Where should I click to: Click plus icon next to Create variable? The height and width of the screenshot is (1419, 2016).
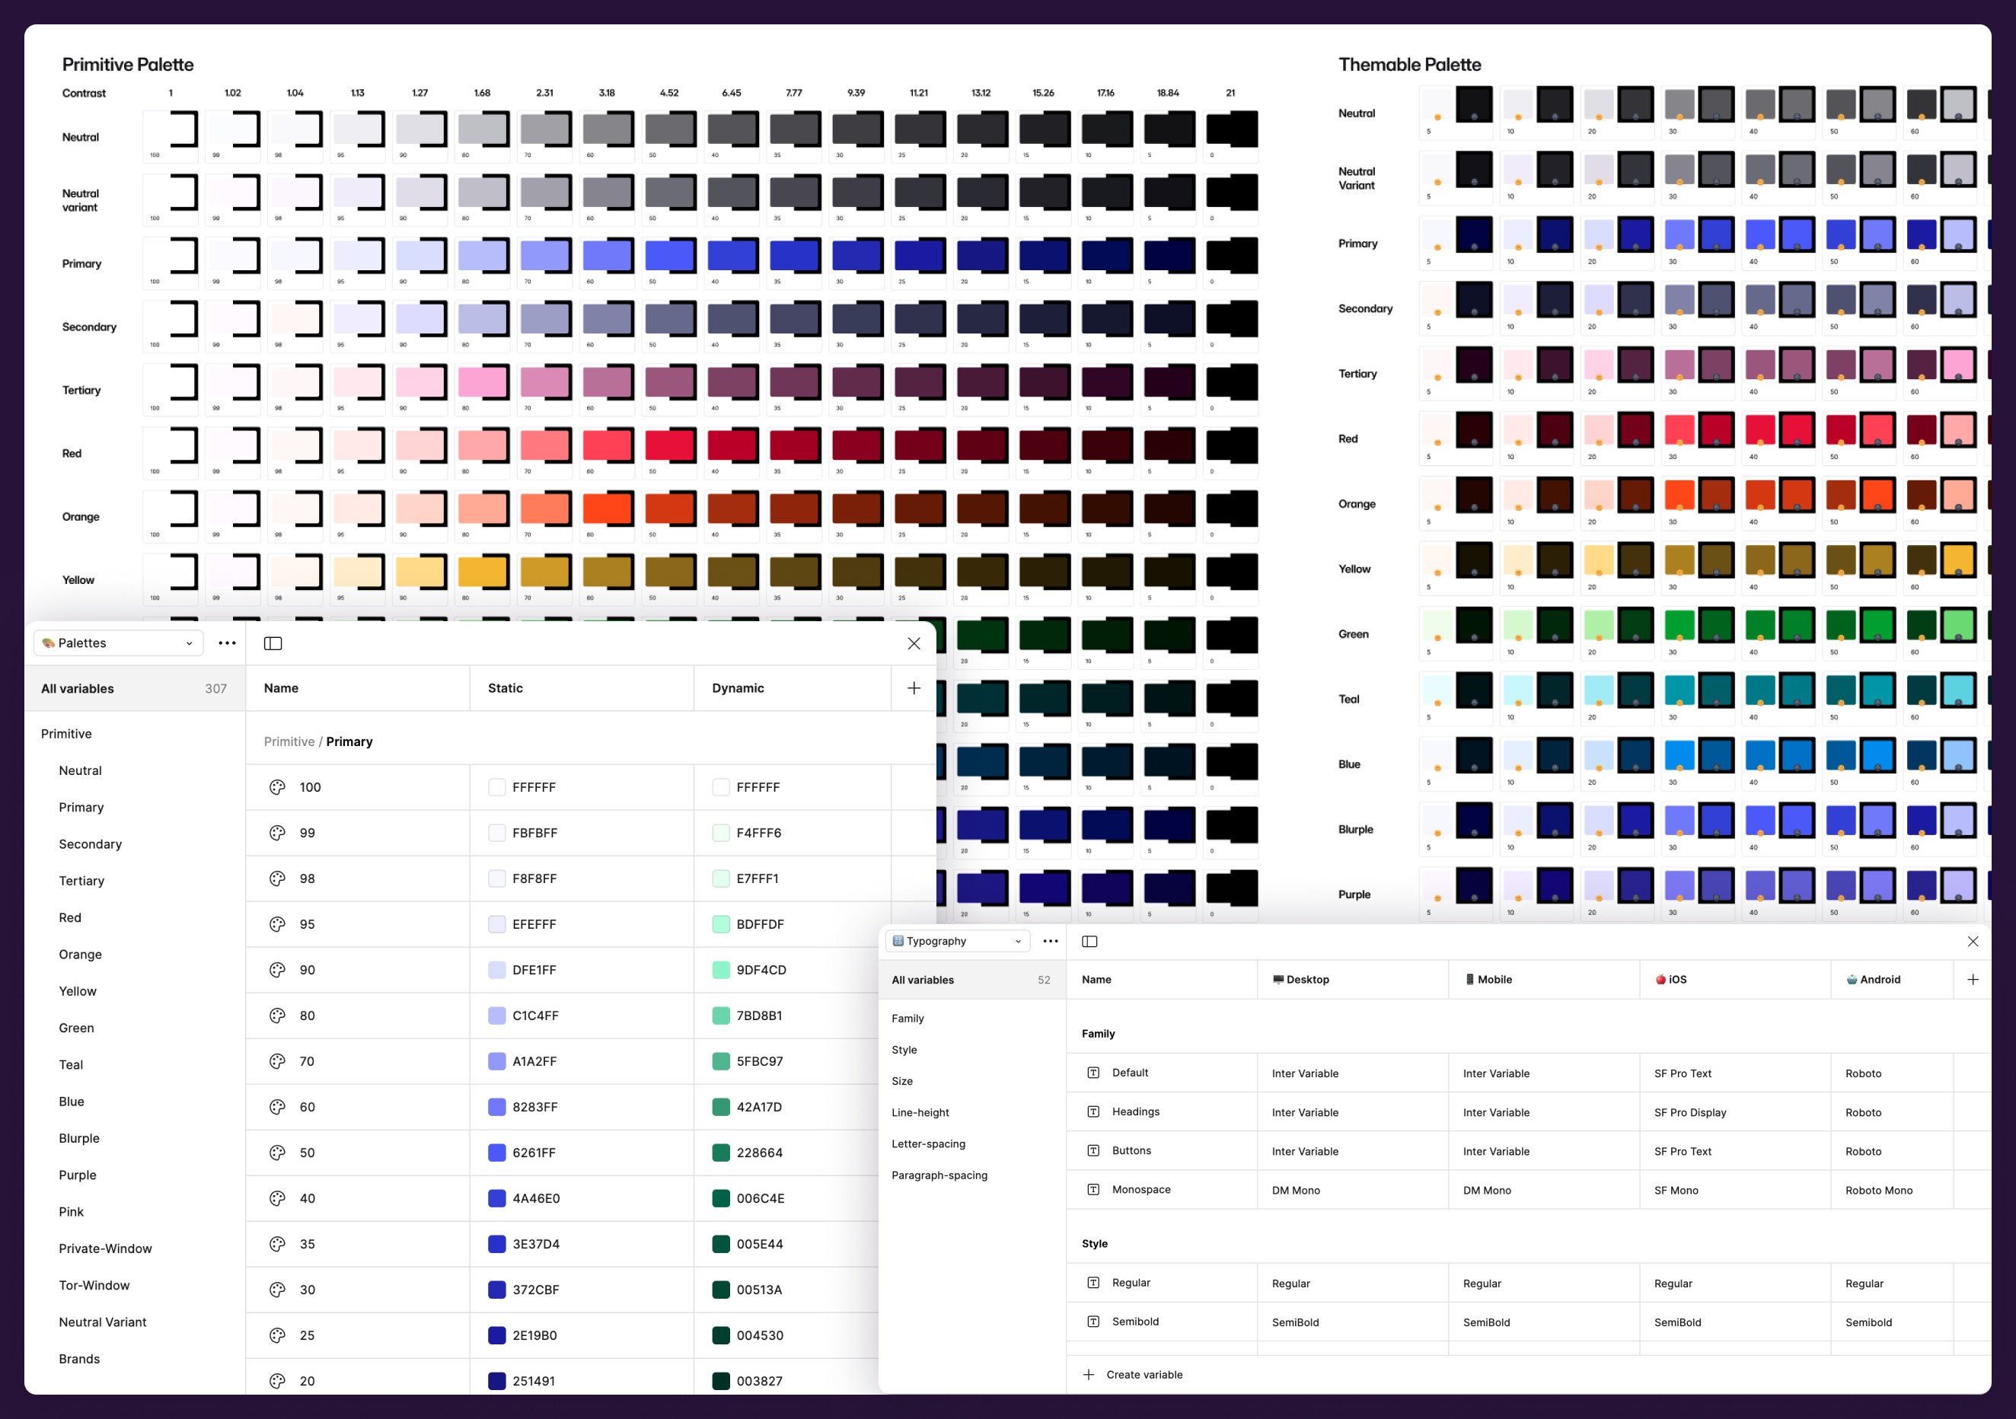point(1089,1375)
